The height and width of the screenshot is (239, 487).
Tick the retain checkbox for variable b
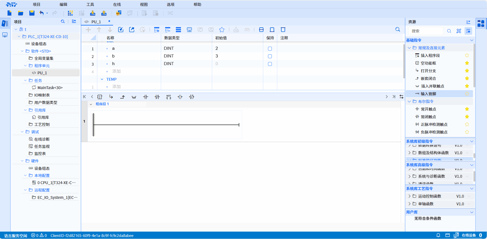coord(270,56)
